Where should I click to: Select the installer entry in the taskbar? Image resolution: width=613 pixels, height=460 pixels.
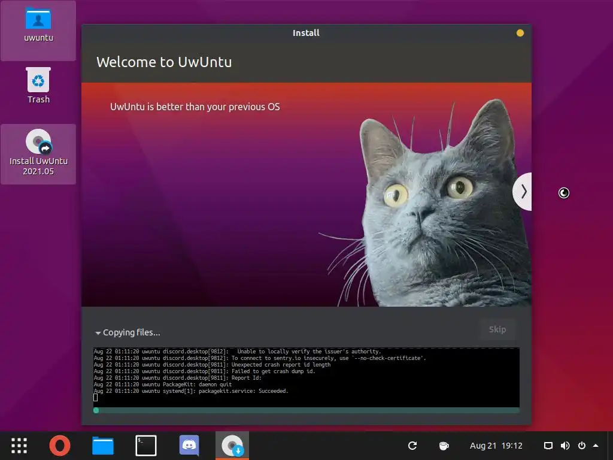232,446
